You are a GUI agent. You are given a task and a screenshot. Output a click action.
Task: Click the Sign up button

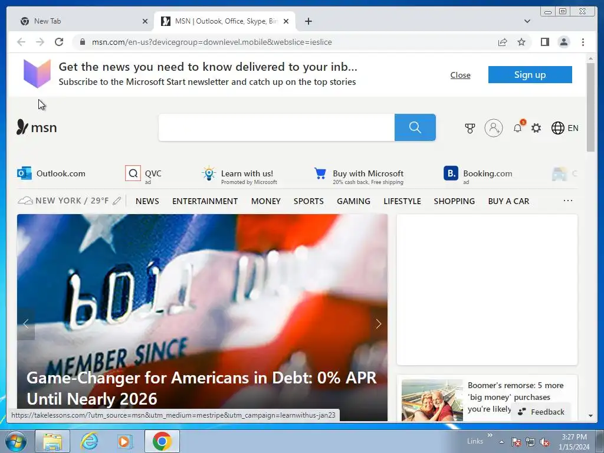pos(530,74)
